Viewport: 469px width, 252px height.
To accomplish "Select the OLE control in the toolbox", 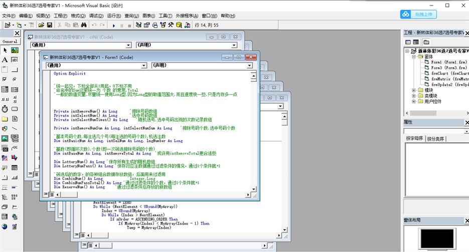I will point(5,148).
